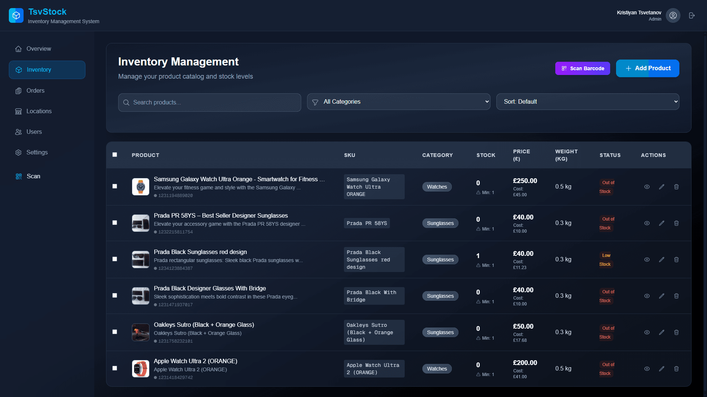View details of Samsung Galaxy Watch row
This screenshot has width=707, height=397.
647,187
